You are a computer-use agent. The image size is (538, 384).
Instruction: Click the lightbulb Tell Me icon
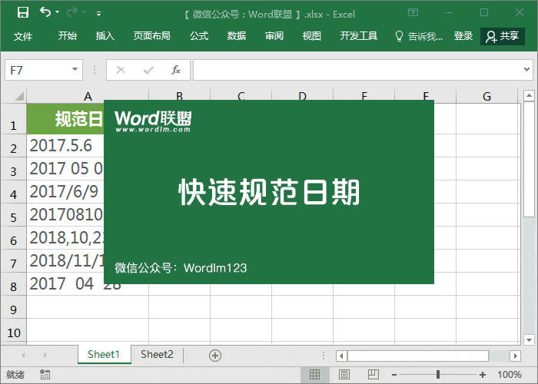[x=399, y=36]
